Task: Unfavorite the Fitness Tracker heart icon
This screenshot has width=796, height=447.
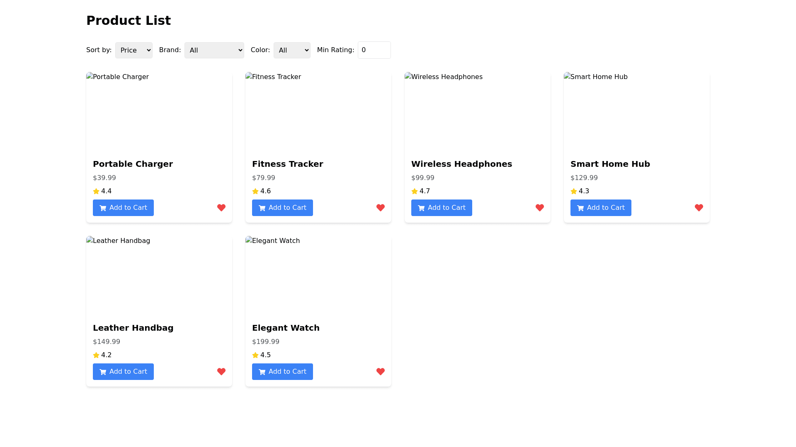Action: coord(381,208)
